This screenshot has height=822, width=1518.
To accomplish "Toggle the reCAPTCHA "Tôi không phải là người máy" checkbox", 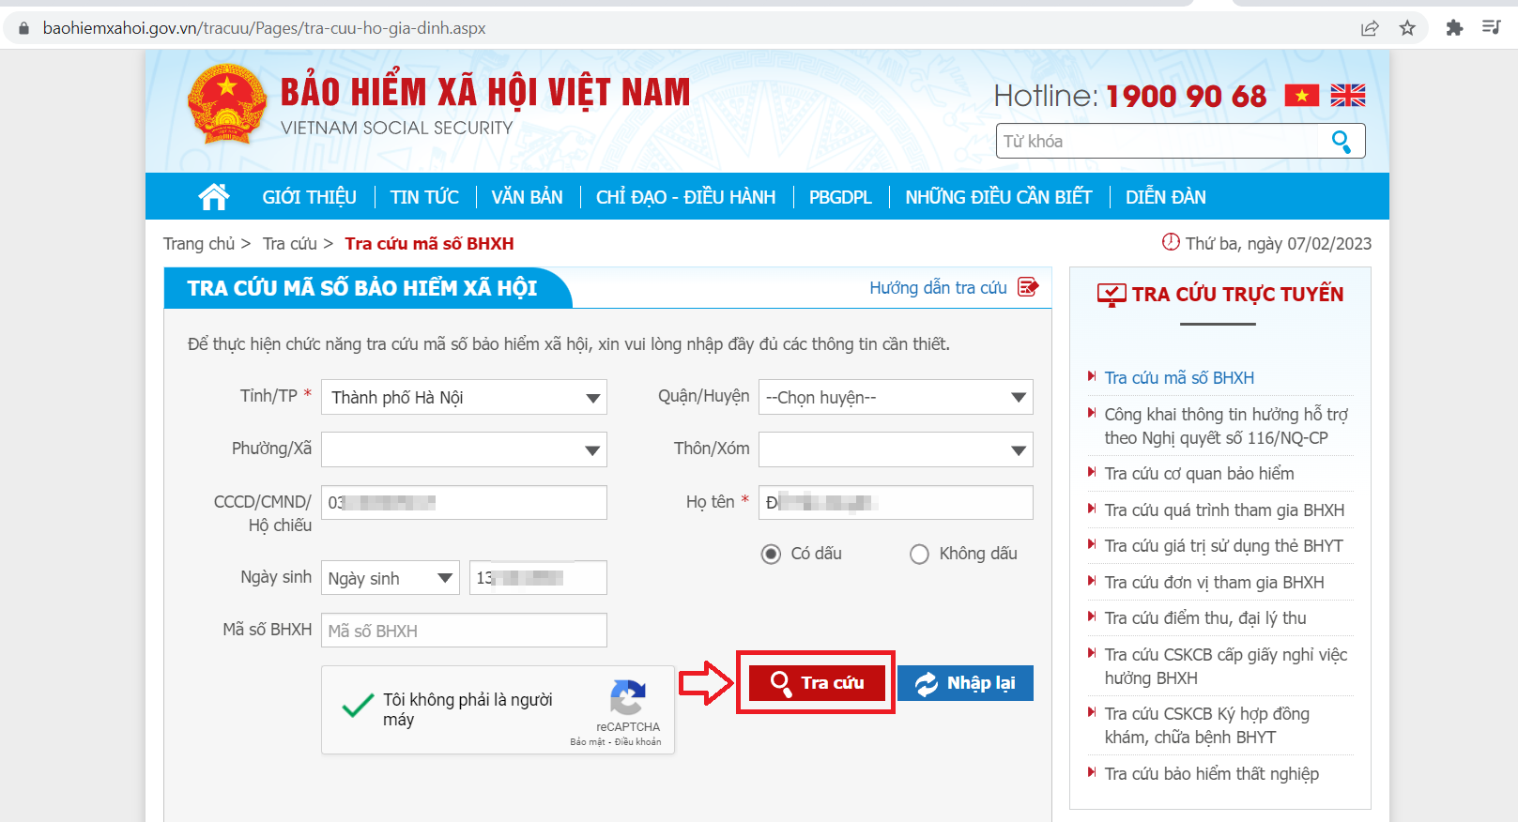I will click(358, 708).
